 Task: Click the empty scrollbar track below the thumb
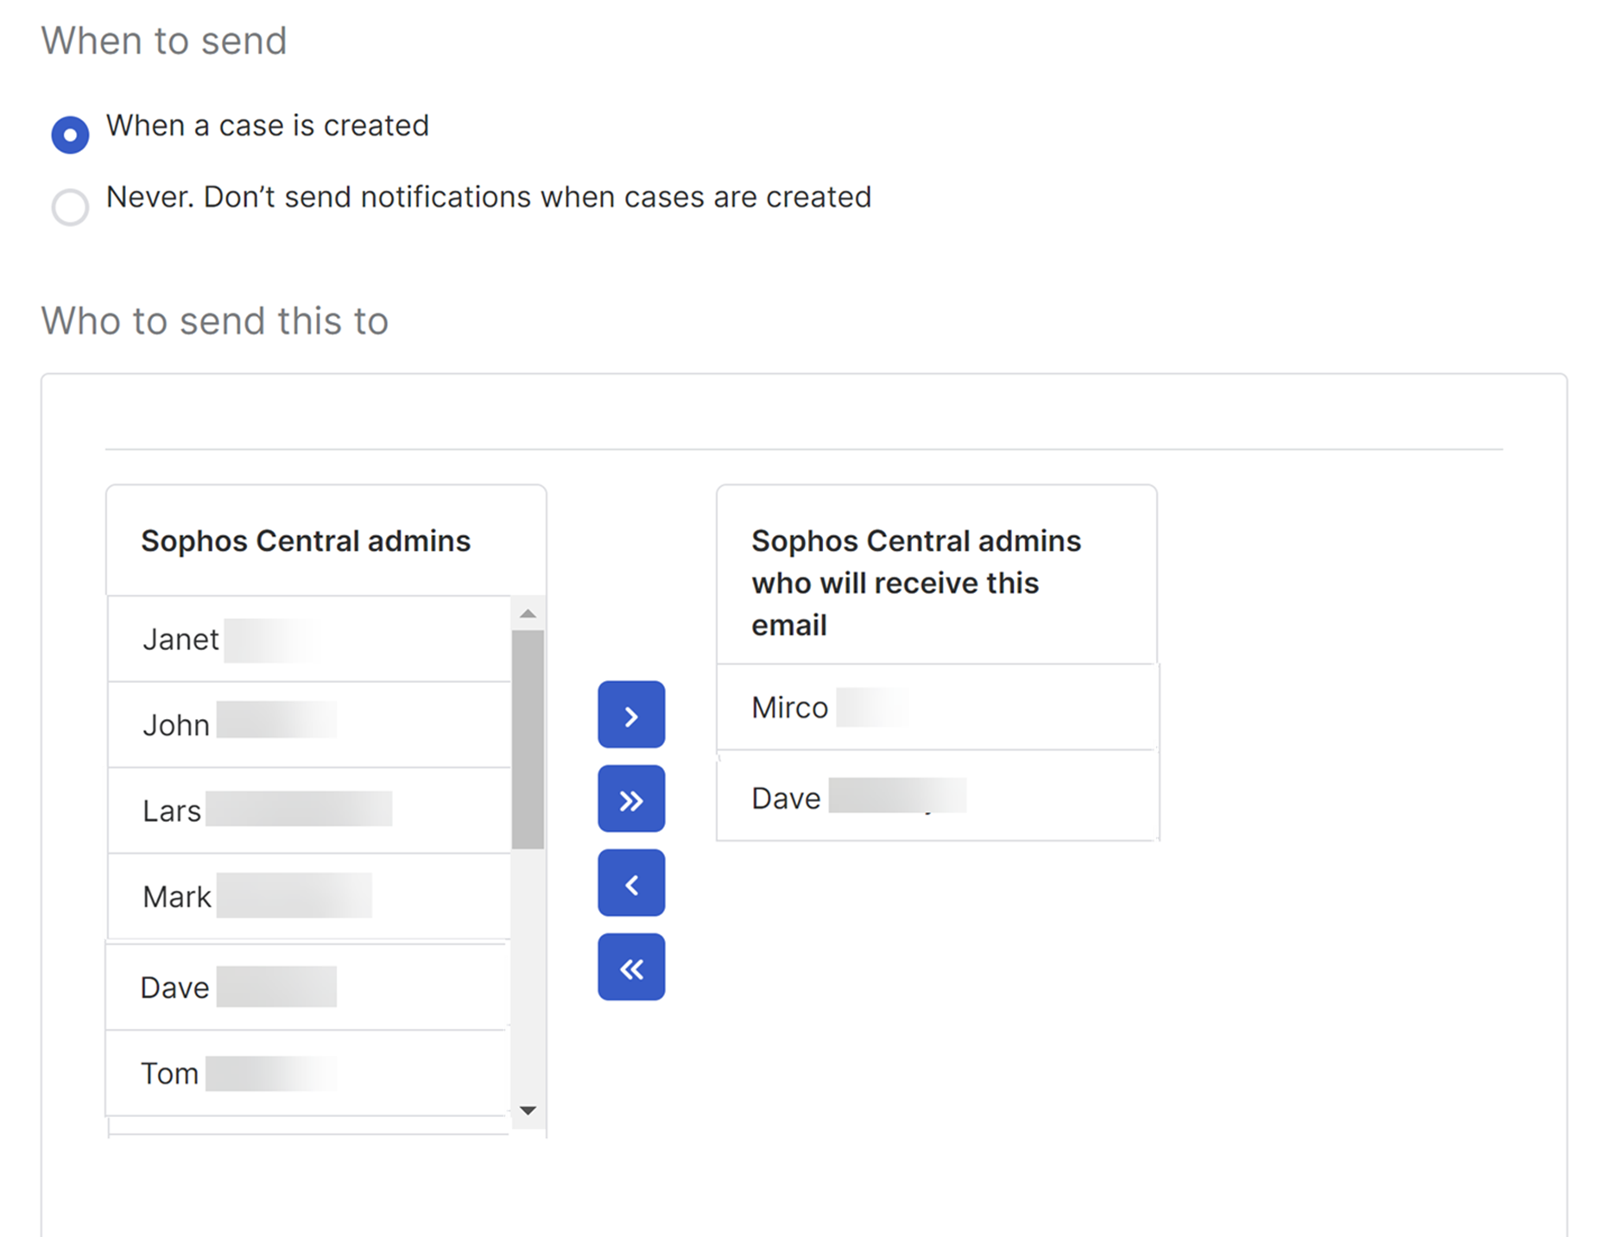point(528,975)
